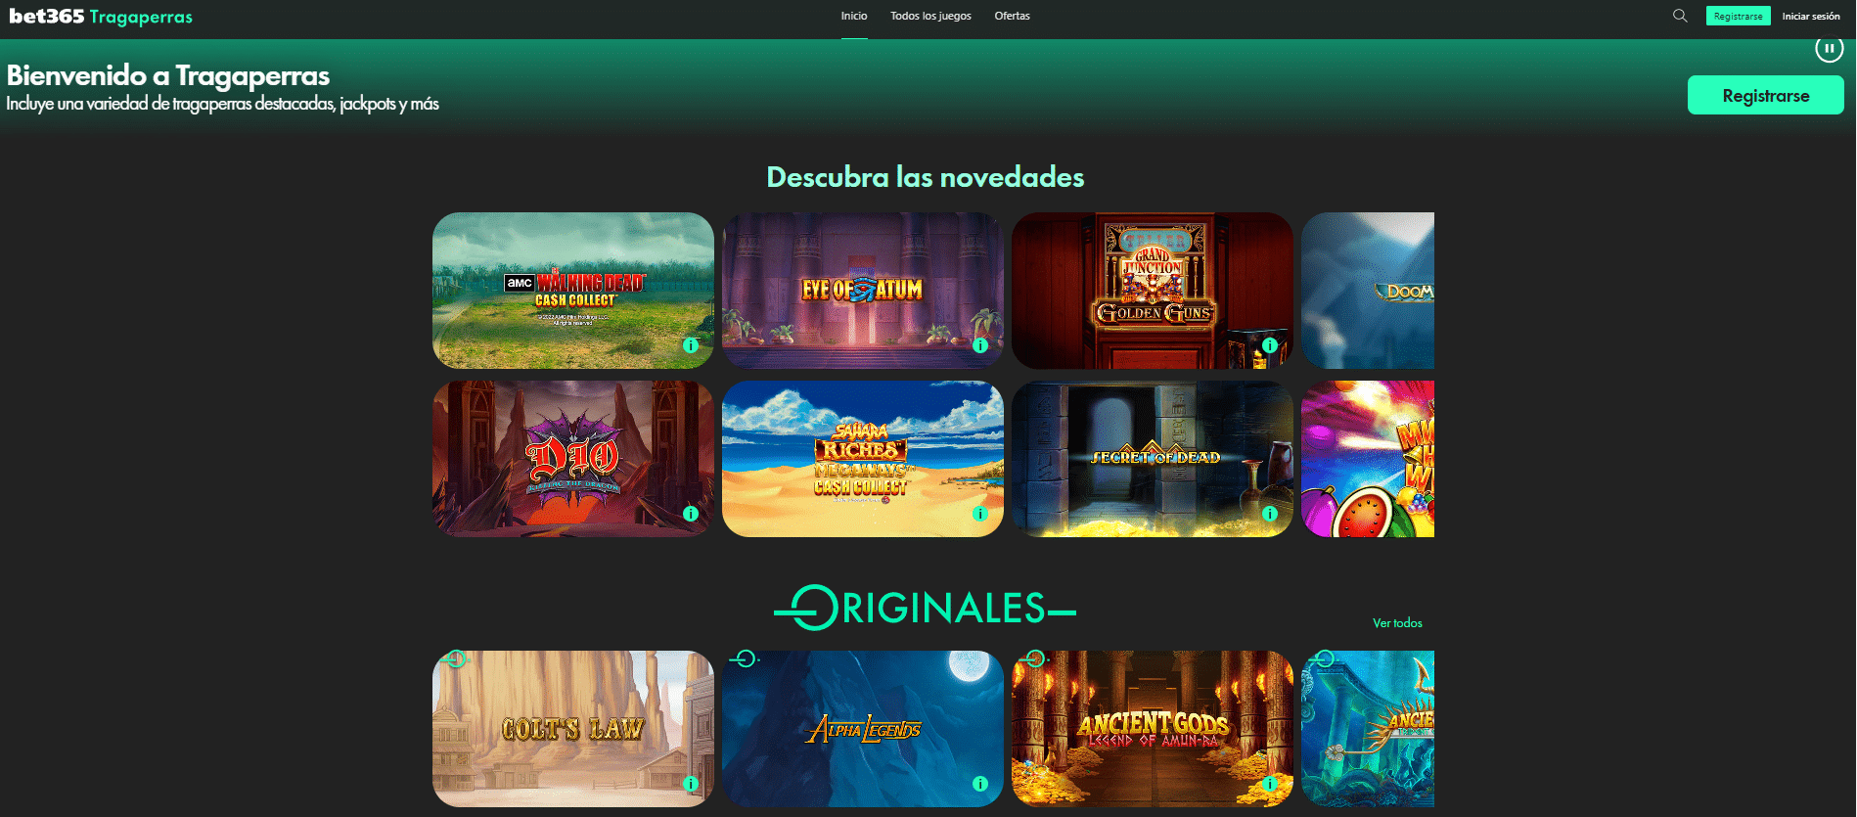This screenshot has width=1857, height=817.
Task: Click Iniciar sesión link
Action: point(1811,16)
